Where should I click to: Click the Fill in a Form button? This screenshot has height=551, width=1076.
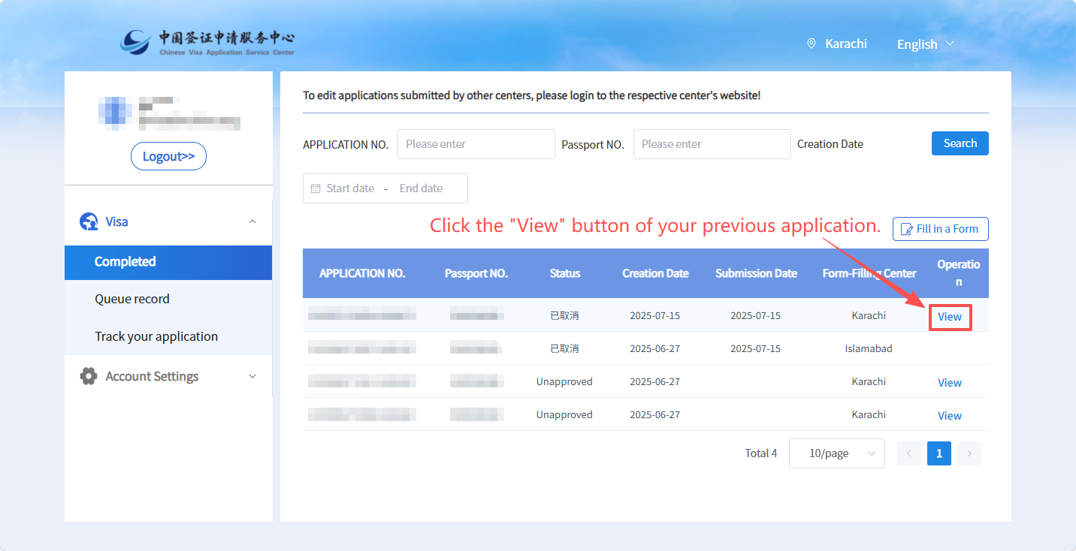940,229
